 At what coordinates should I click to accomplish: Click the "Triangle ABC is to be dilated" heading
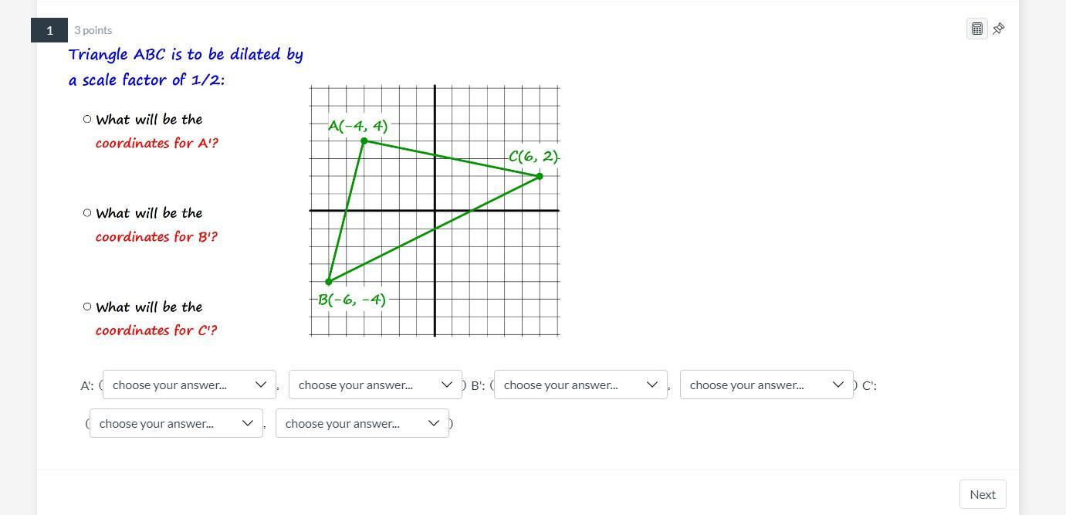(185, 55)
